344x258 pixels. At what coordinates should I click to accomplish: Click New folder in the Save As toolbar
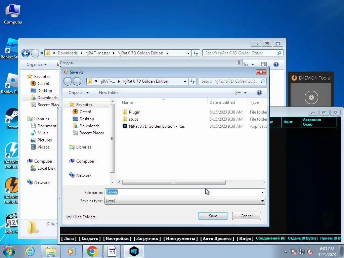(x=109, y=93)
